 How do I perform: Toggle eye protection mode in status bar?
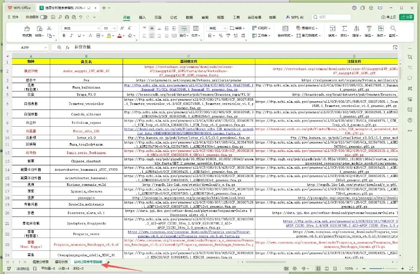[x=295, y=269]
